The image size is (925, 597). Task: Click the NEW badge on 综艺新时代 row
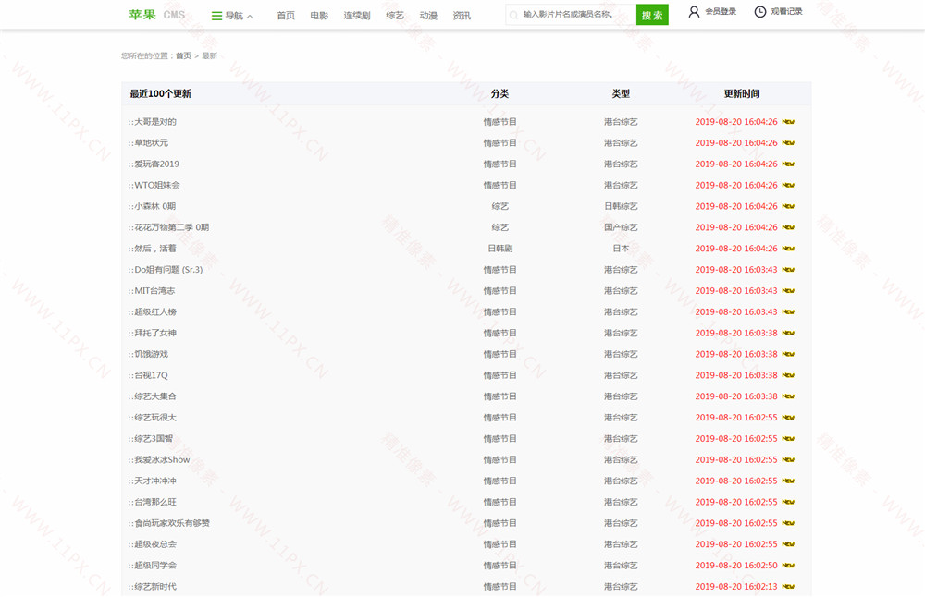(x=788, y=587)
